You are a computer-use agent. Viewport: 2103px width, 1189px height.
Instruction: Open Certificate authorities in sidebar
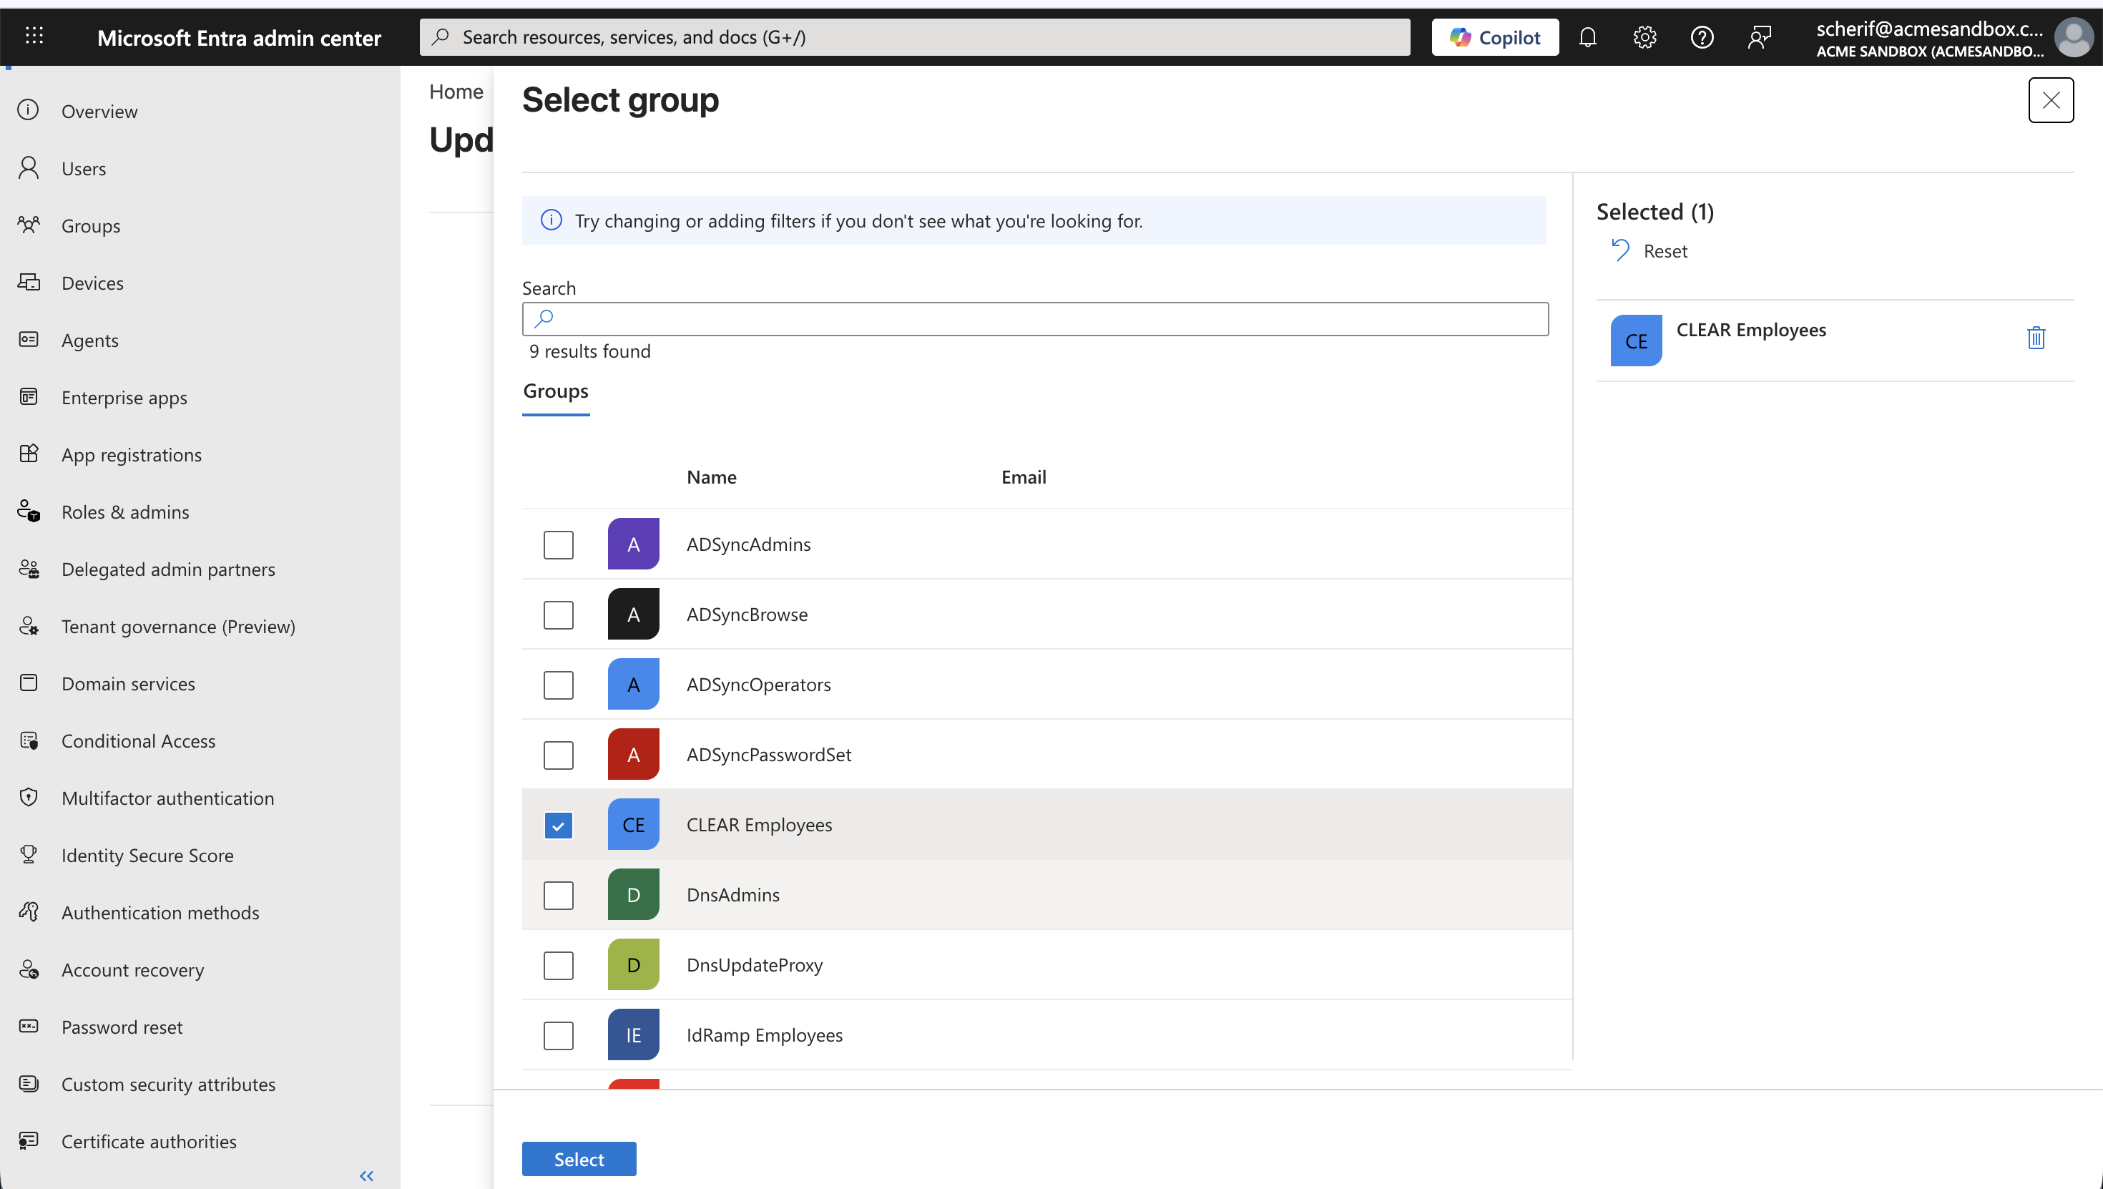coord(149,1141)
